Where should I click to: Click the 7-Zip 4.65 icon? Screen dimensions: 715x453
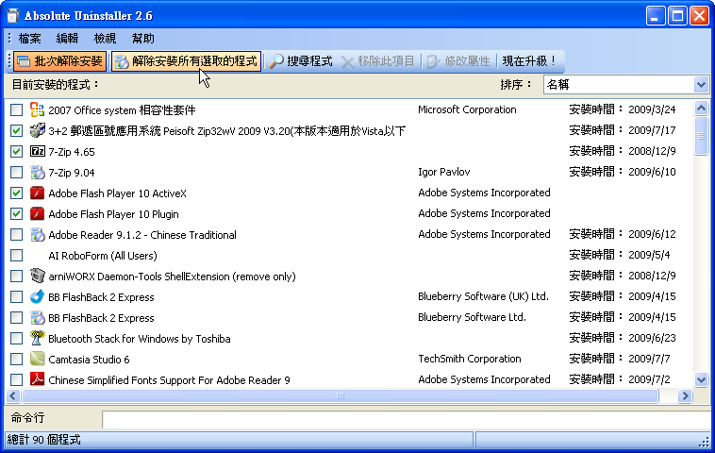point(38,151)
